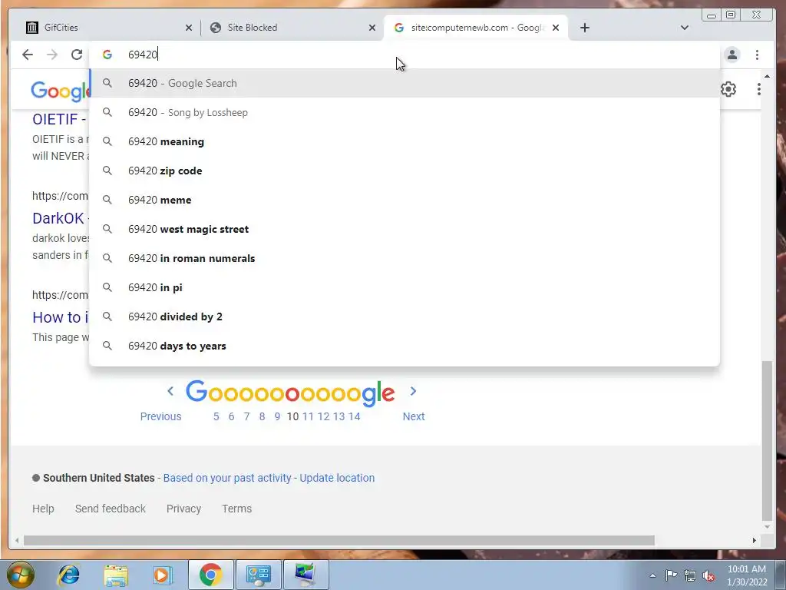The height and width of the screenshot is (590, 786).
Task: Jump to results page 13
Action: click(x=339, y=416)
